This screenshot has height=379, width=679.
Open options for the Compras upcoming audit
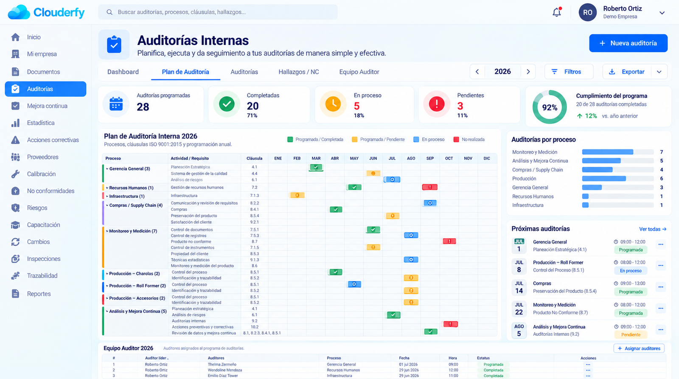(x=661, y=287)
